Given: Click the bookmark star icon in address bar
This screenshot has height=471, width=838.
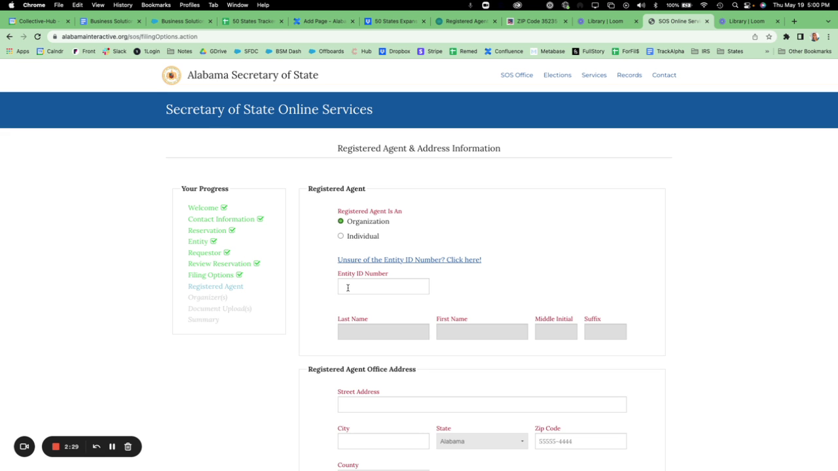Looking at the screenshot, I should click(769, 37).
